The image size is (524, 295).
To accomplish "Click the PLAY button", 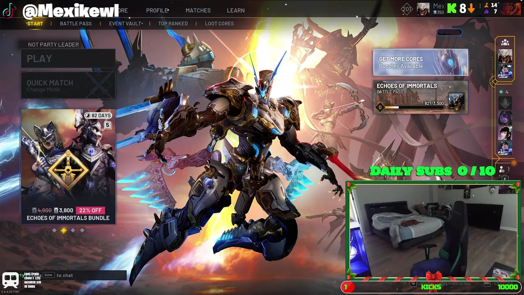I will (x=68, y=58).
